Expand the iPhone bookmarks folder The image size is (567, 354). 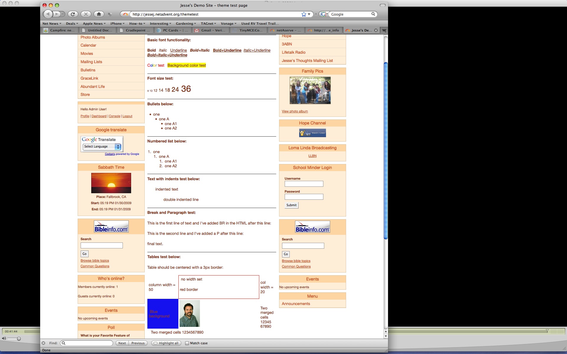pos(117,24)
